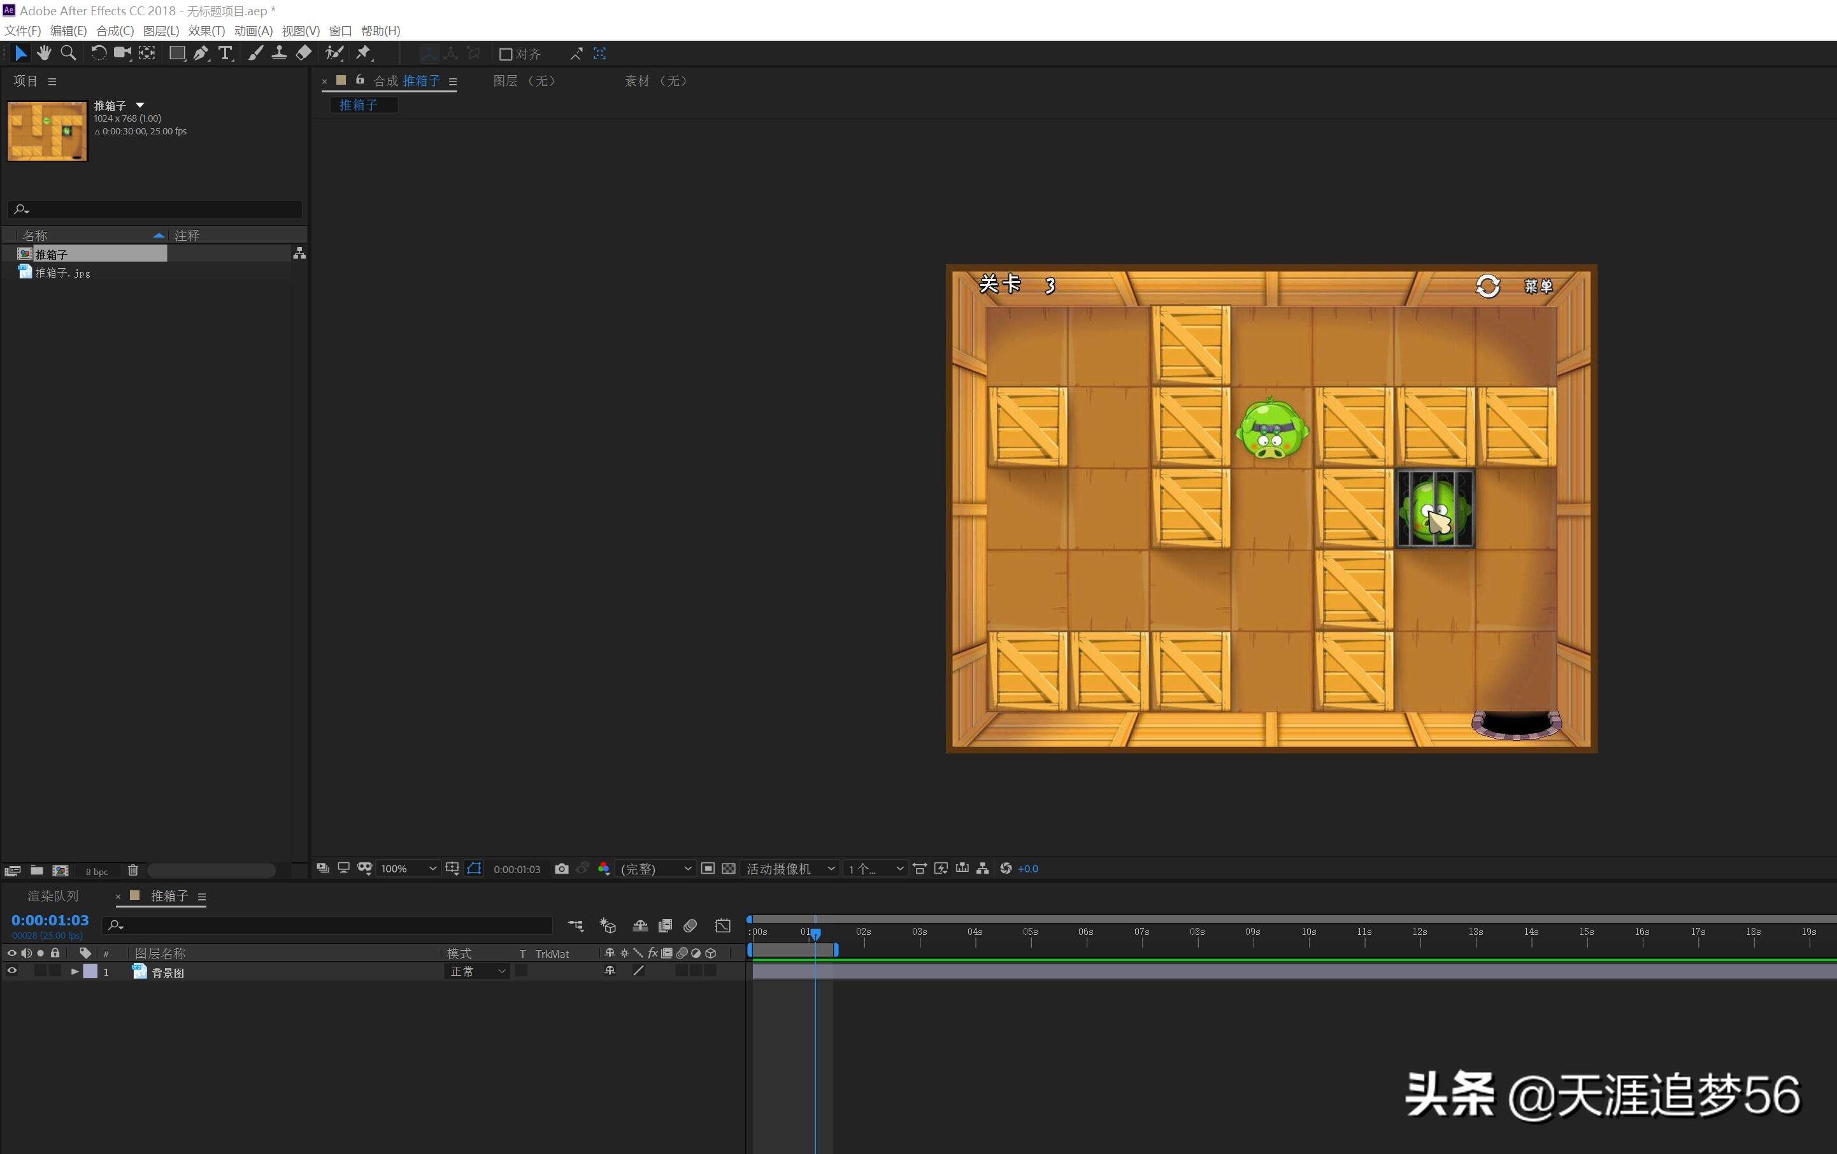Hide the 背景图 layer with eye icon

click(11, 971)
